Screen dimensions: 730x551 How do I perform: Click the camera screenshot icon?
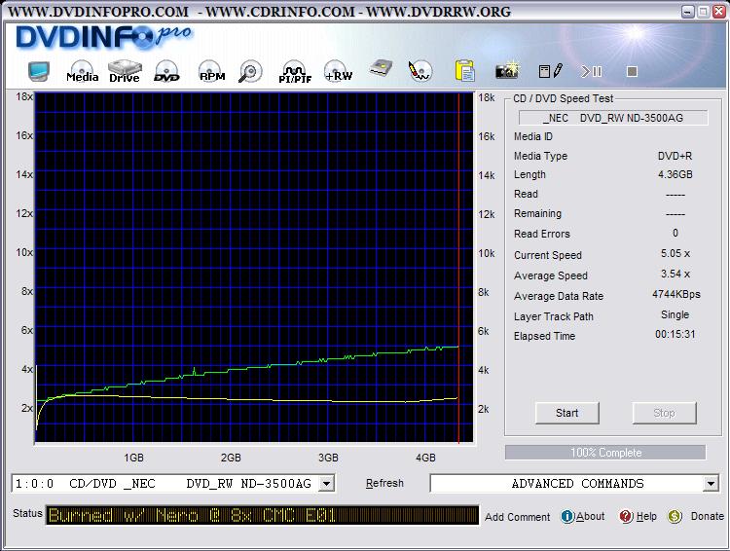[507, 70]
